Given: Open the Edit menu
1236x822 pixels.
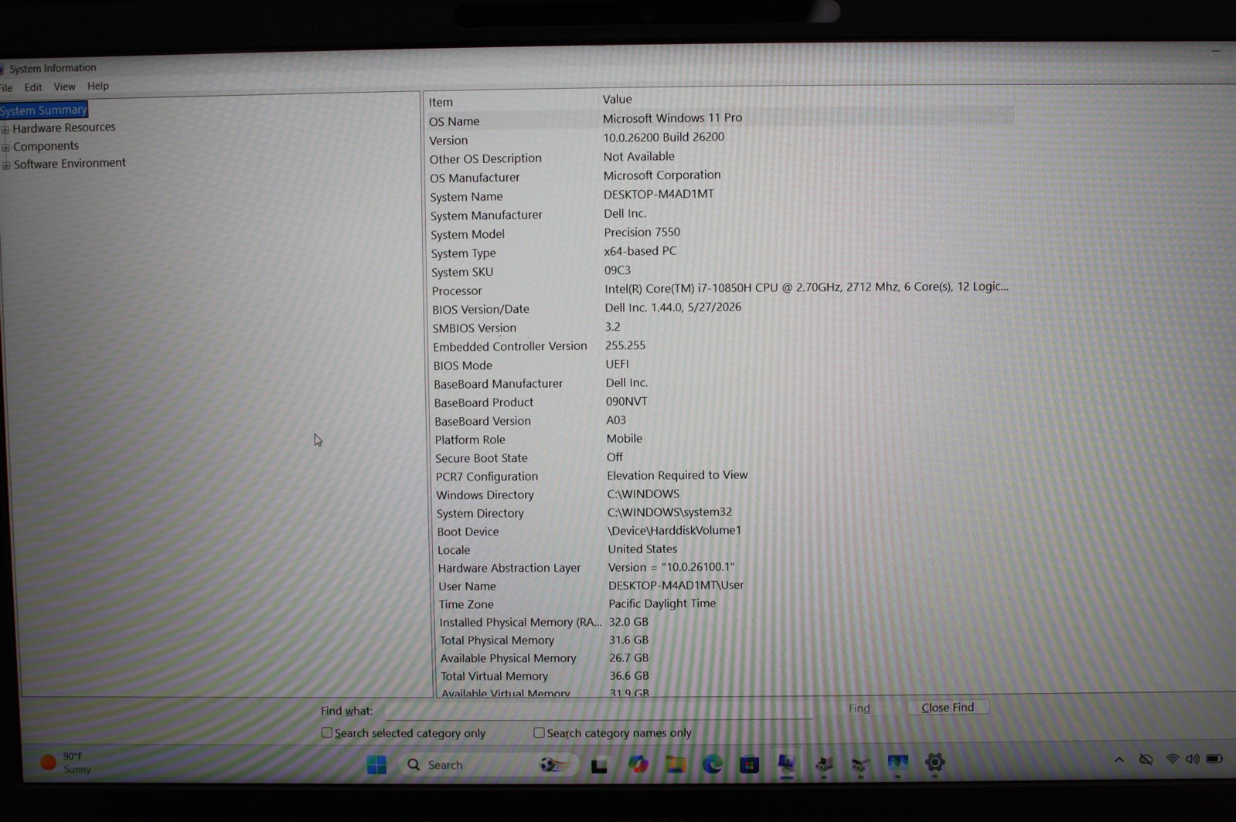Looking at the screenshot, I should (32, 87).
